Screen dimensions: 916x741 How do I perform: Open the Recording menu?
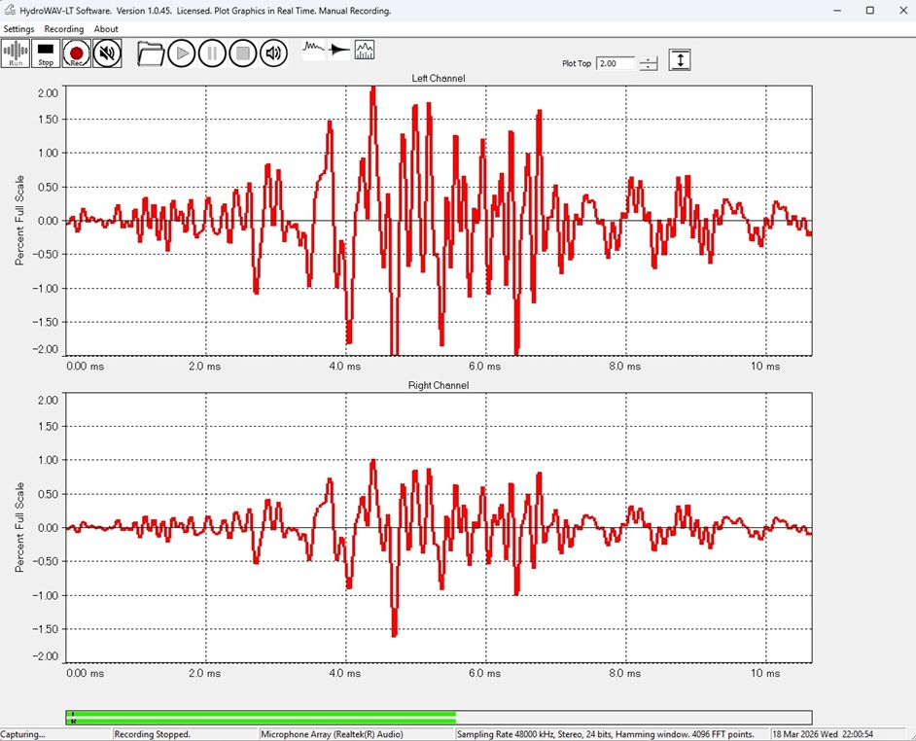64,29
